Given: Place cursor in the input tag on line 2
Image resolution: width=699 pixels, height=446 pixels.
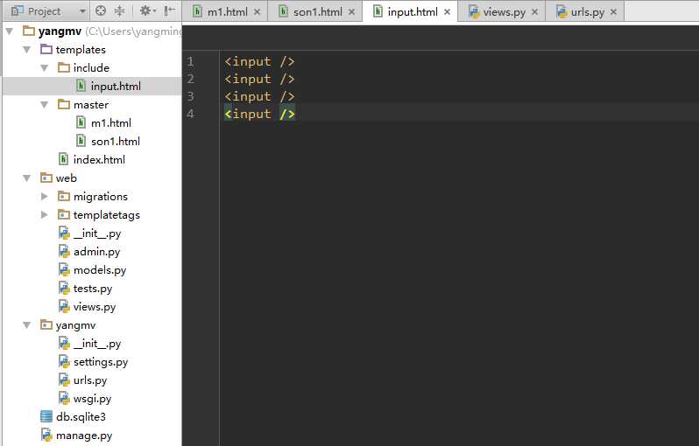Looking at the screenshot, I should point(259,79).
